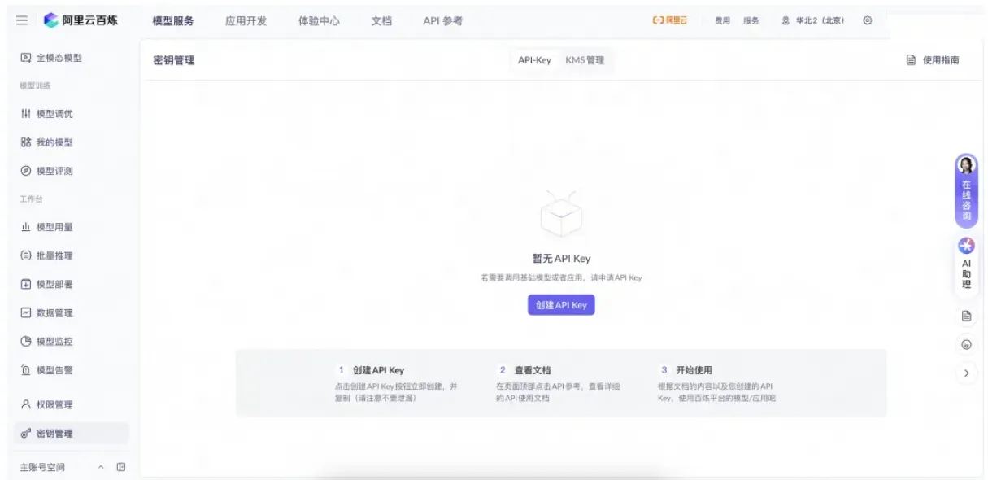Collapse floating bar with right chevron
Image resolution: width=988 pixels, height=480 pixels.
pos(966,373)
